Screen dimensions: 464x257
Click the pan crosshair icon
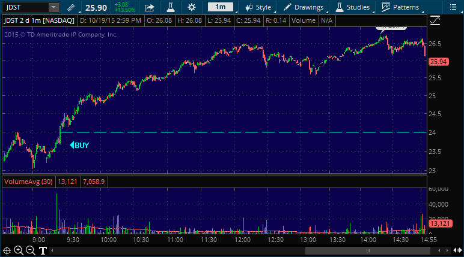pos(7,251)
